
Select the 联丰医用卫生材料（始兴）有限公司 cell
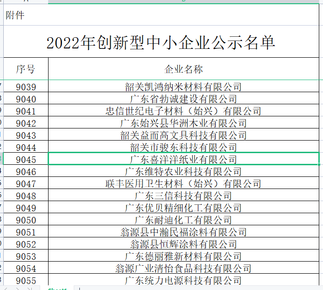183,183
